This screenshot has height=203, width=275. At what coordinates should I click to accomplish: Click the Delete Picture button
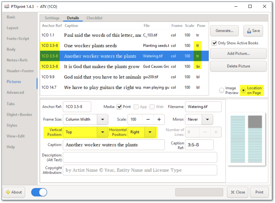(238, 66)
